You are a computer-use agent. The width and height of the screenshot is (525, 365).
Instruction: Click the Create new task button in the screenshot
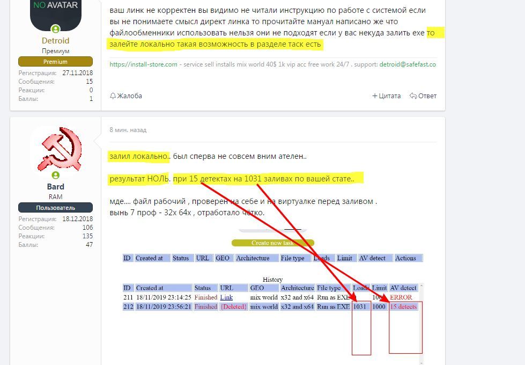point(272,243)
